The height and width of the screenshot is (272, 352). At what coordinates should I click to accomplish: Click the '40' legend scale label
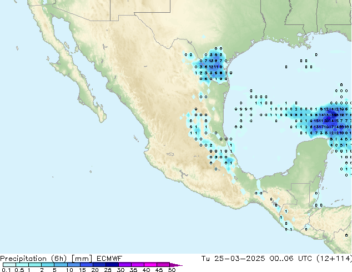click(x=146, y=270)
